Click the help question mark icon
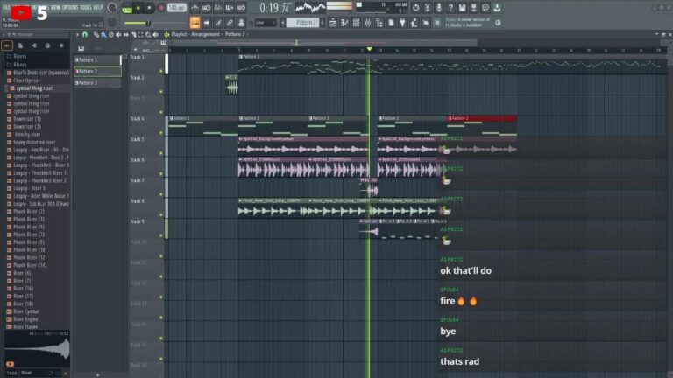Viewport: 673px width, 378px height. (x=450, y=8)
